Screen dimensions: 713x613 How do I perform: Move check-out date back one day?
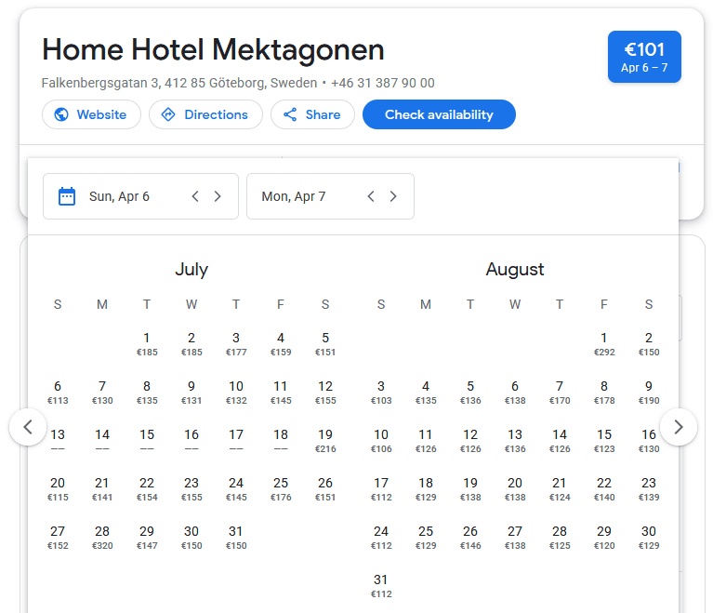[371, 196]
